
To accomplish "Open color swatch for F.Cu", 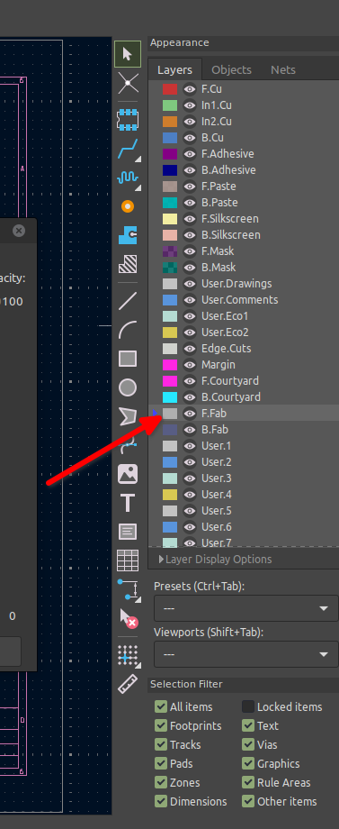I will 170,89.
